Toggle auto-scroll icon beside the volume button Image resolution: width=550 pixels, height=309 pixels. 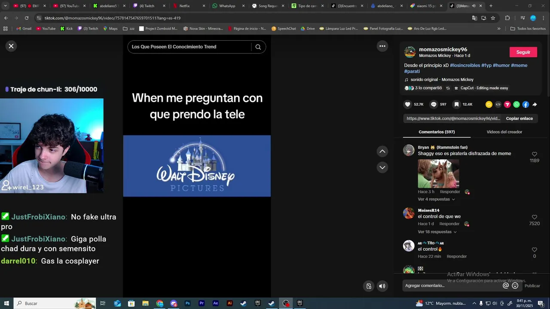pyautogui.click(x=369, y=286)
